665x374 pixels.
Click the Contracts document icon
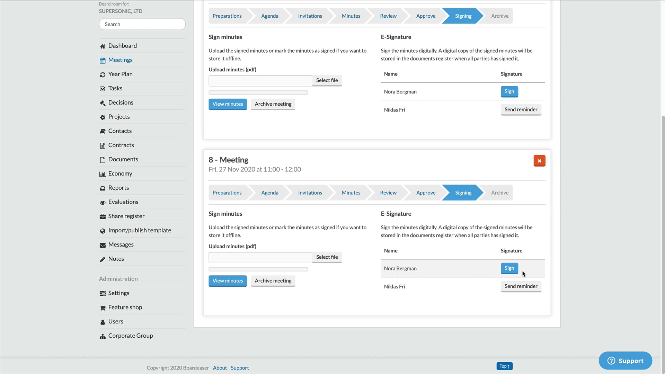tap(103, 145)
